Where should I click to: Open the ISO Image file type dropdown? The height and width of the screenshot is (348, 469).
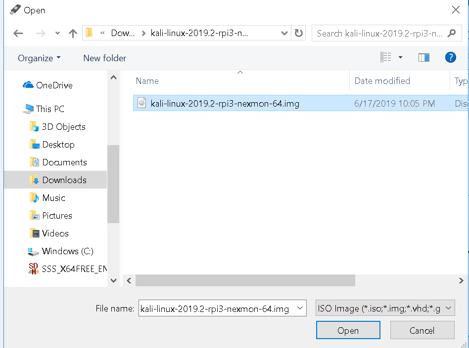(385, 308)
